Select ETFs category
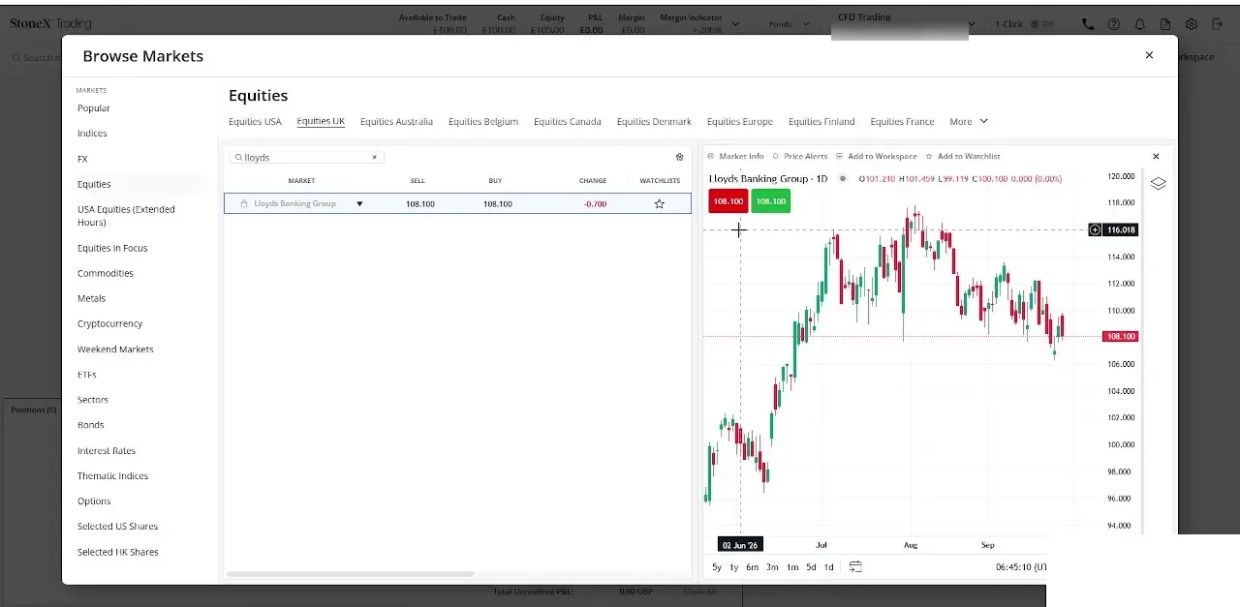Image resolution: width=1240 pixels, height=607 pixels. [87, 375]
